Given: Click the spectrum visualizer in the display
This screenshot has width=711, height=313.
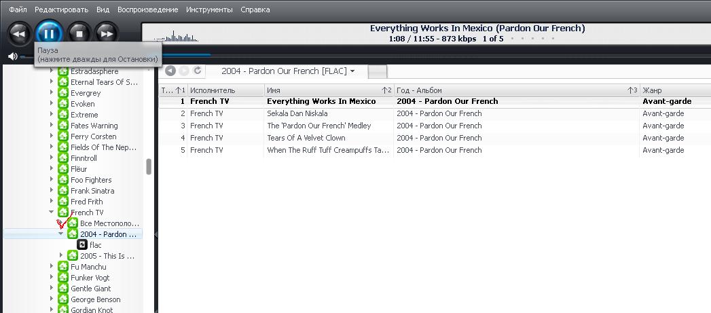Looking at the screenshot, I should pos(176,36).
